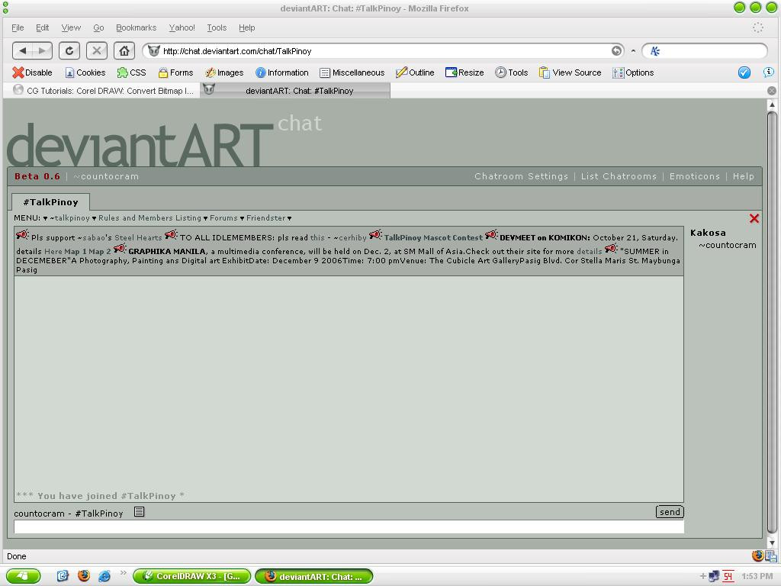
Task: Switch to the CG Tutorials Corel DRAW tab
Action: tap(104, 91)
